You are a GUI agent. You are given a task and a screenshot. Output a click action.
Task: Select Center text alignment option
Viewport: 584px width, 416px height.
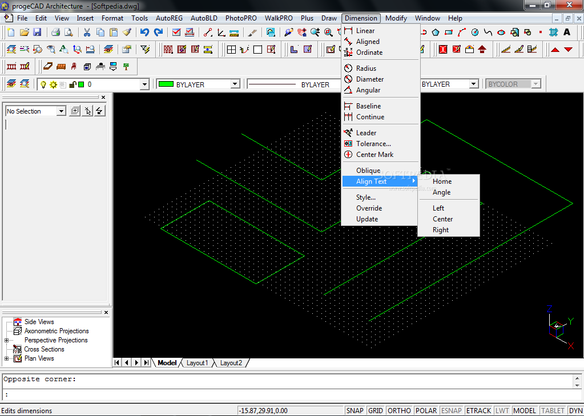449,219
